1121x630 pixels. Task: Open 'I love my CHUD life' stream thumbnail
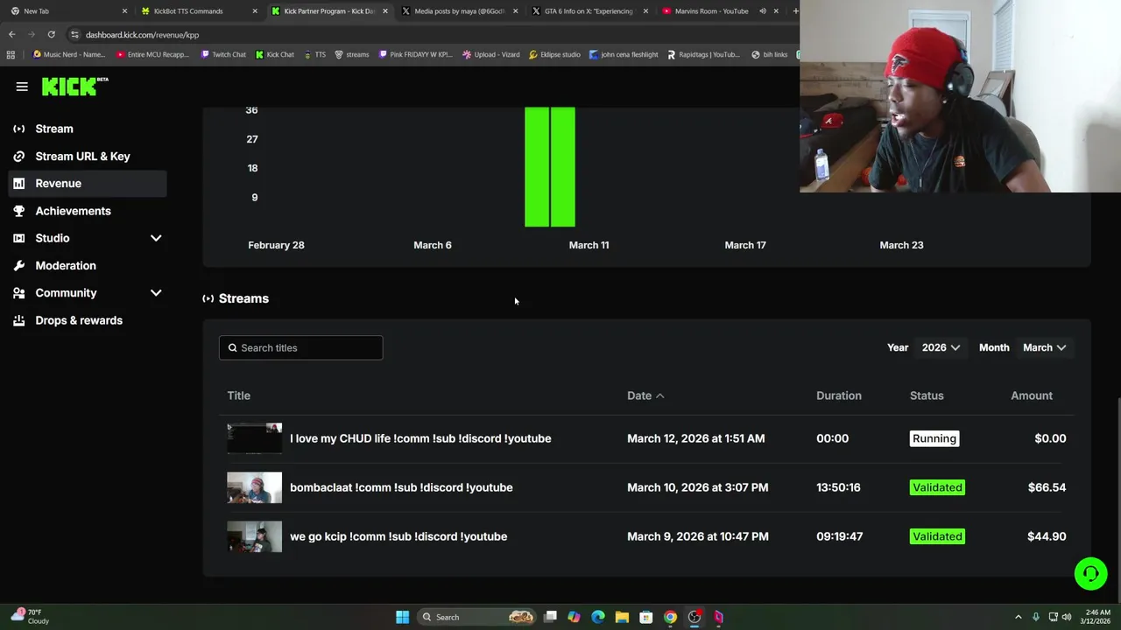(254, 438)
